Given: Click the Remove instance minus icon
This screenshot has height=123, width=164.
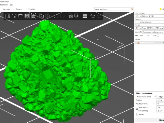Looking at the screenshot, I should [x=62, y=16].
